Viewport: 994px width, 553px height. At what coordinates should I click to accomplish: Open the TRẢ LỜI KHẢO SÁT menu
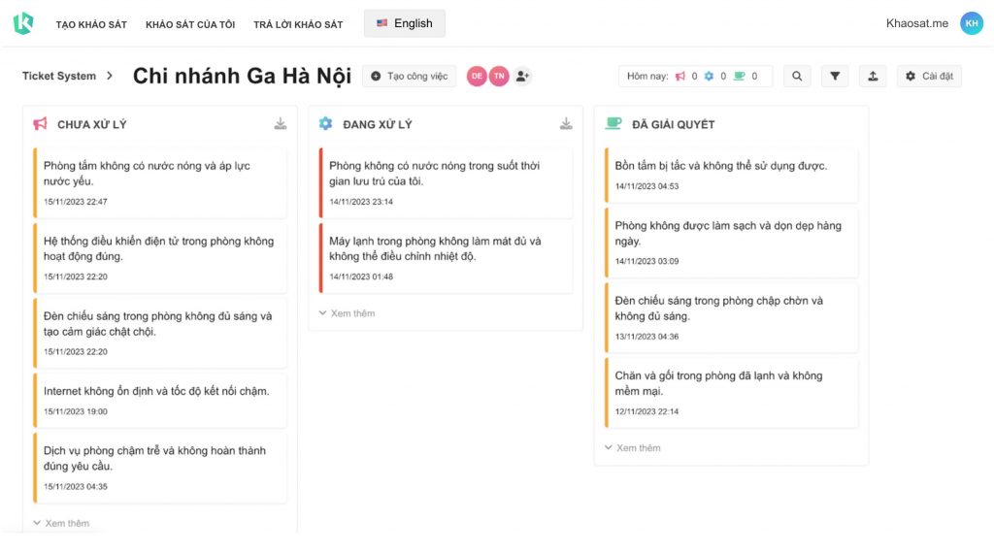[298, 24]
